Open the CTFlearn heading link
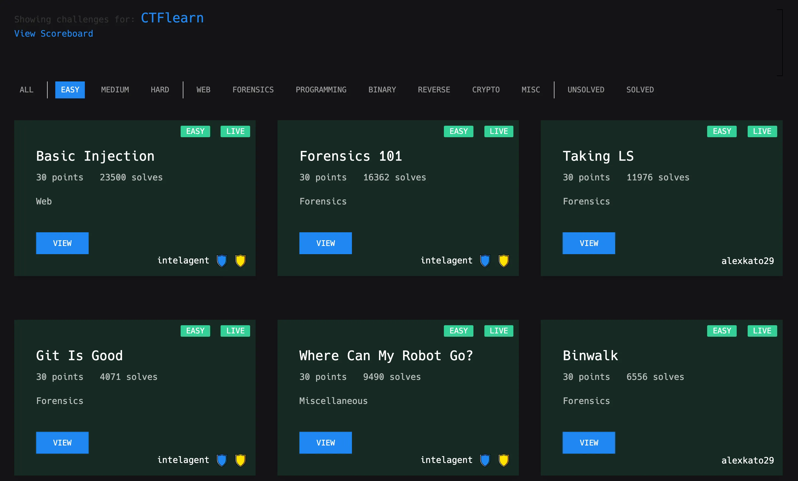Viewport: 798px width, 481px height. (172, 18)
